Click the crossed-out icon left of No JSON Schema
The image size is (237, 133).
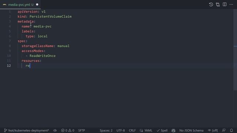tap(173, 130)
